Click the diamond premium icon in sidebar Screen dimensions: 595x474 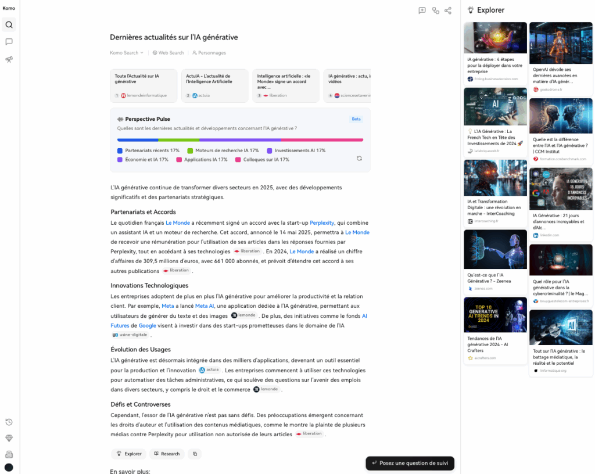coord(9,439)
